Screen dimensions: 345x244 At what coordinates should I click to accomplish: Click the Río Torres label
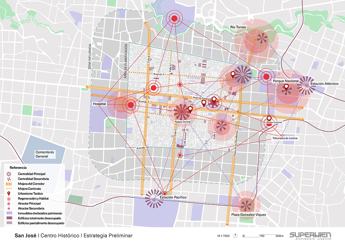(238, 27)
